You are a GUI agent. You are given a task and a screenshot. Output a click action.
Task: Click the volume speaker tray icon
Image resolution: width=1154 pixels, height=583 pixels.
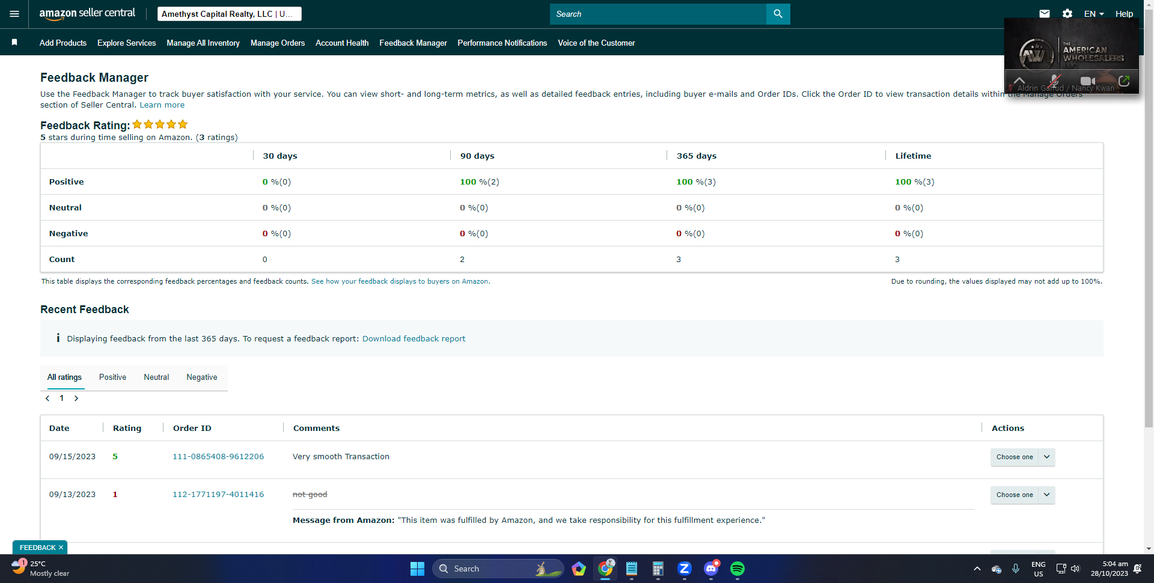1075,569
